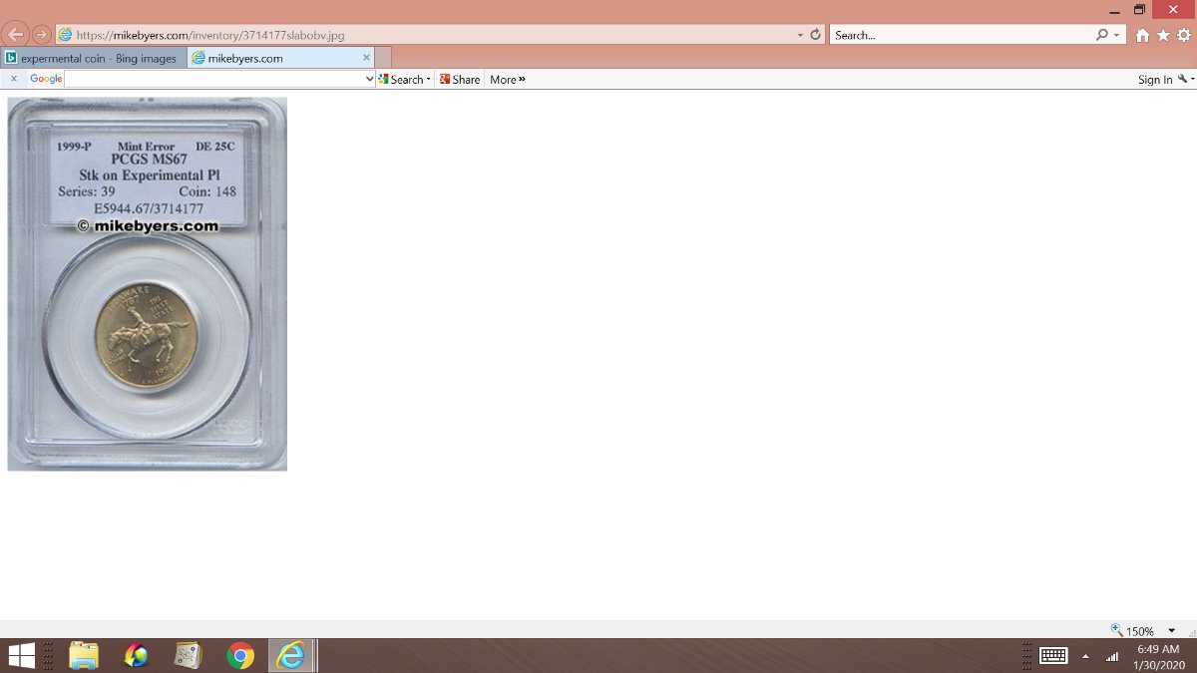Viewport: 1197px width, 673px height.
Task: Open the 150% zoom level dropdown arrow
Action: [x=1171, y=631]
